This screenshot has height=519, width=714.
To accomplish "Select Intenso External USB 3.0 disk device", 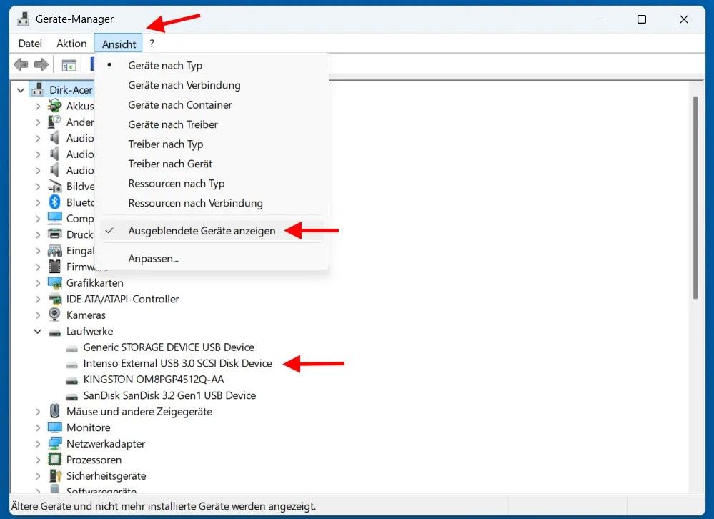I will [177, 363].
